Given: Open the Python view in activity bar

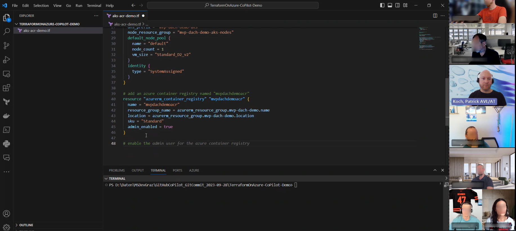Looking at the screenshot, I should point(6,144).
